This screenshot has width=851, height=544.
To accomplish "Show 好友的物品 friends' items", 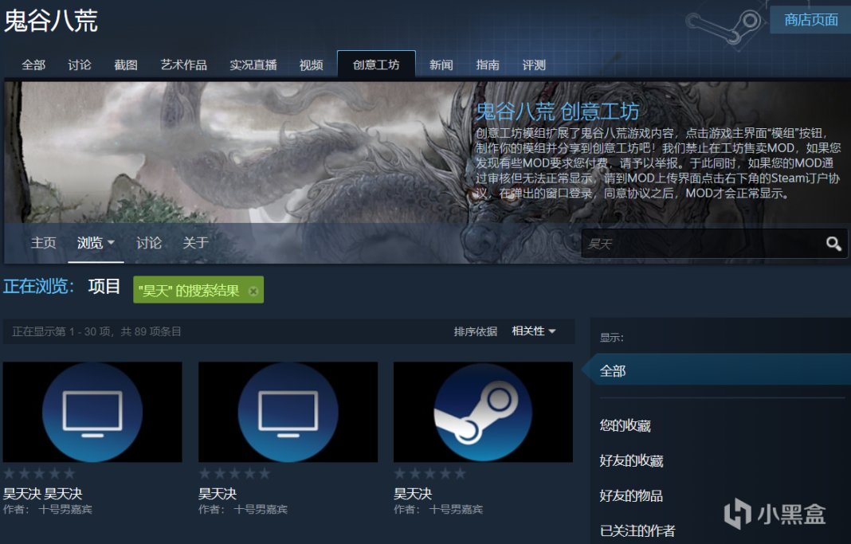I will tap(630, 495).
